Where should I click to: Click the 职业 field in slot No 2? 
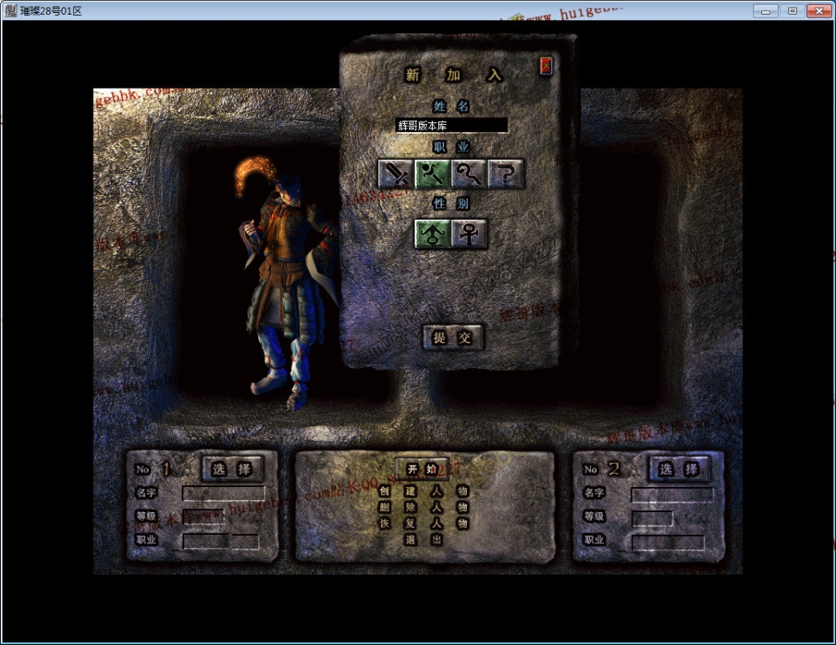(x=668, y=543)
